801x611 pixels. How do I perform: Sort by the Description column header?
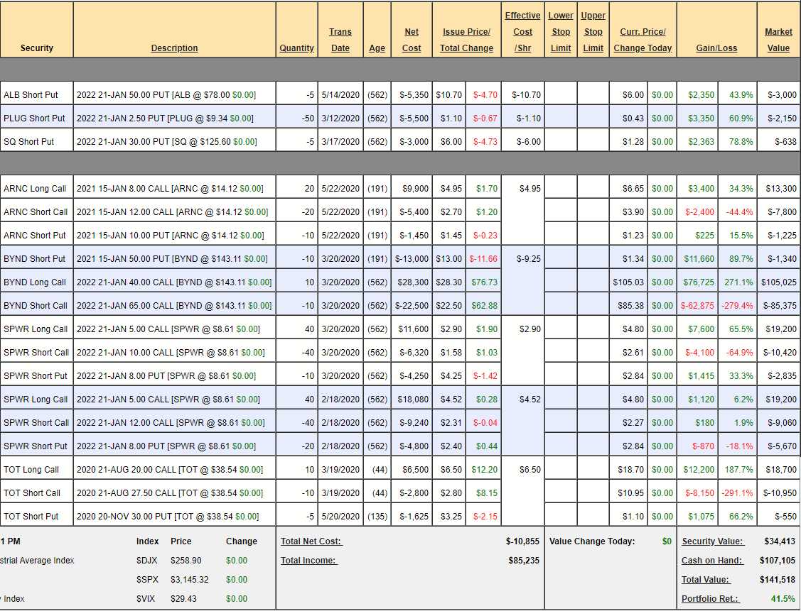[x=174, y=48]
